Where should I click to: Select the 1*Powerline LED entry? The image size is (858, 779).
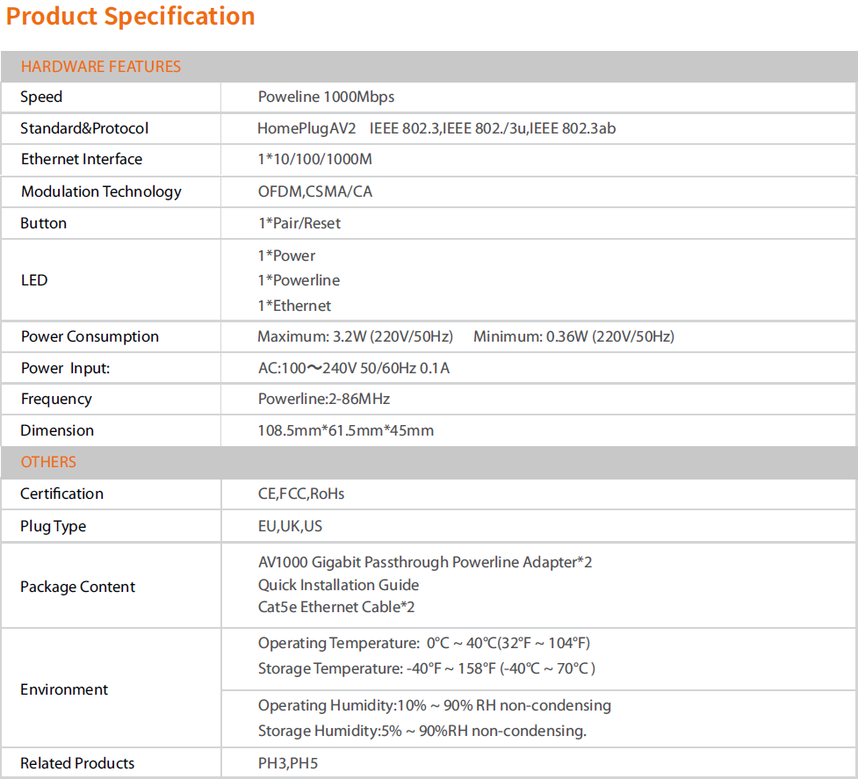click(x=299, y=281)
